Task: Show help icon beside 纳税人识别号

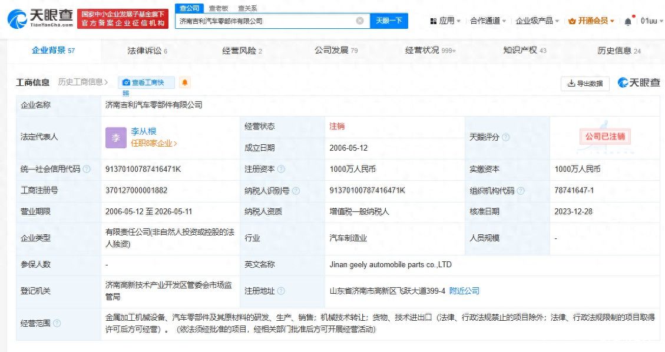Action: [x=296, y=191]
